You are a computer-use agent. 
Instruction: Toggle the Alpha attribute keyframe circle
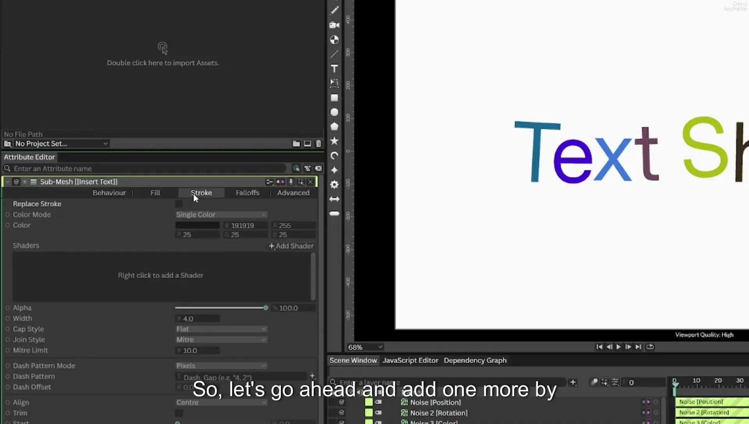[7, 308]
